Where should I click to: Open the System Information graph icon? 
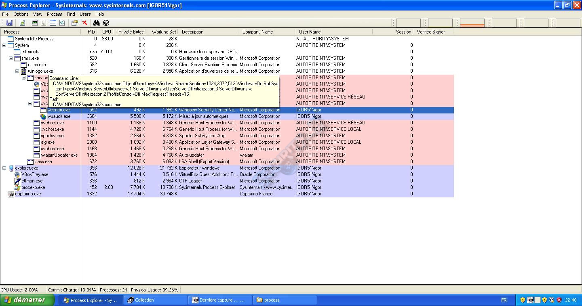[x=35, y=23]
